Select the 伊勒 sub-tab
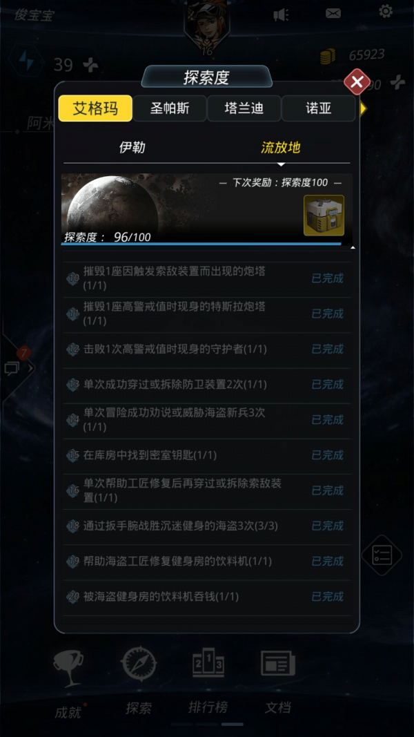Image resolution: width=414 pixels, height=737 pixels. pos(132,148)
